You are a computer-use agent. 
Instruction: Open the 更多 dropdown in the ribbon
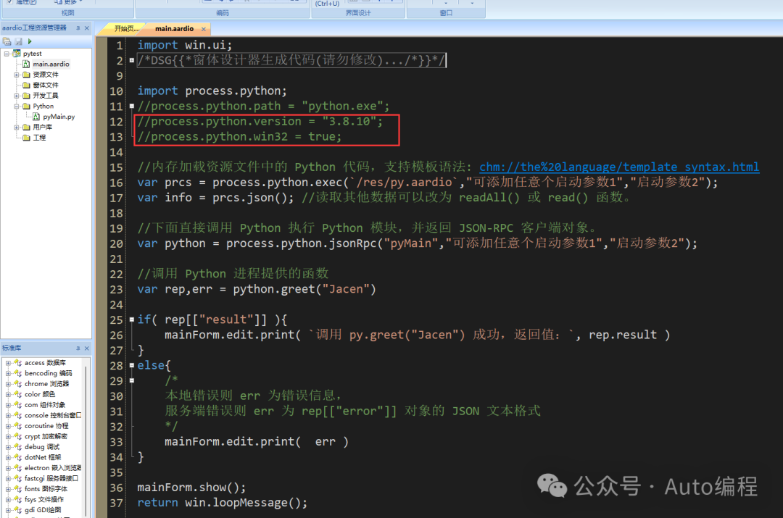[x=75, y=3]
